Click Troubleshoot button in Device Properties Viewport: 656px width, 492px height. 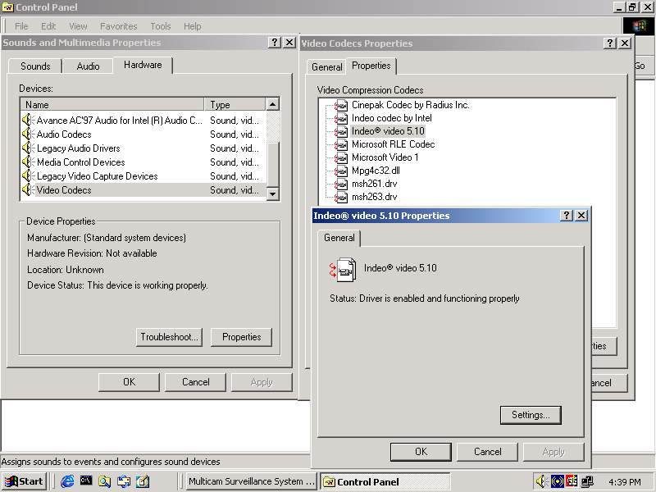click(x=169, y=337)
